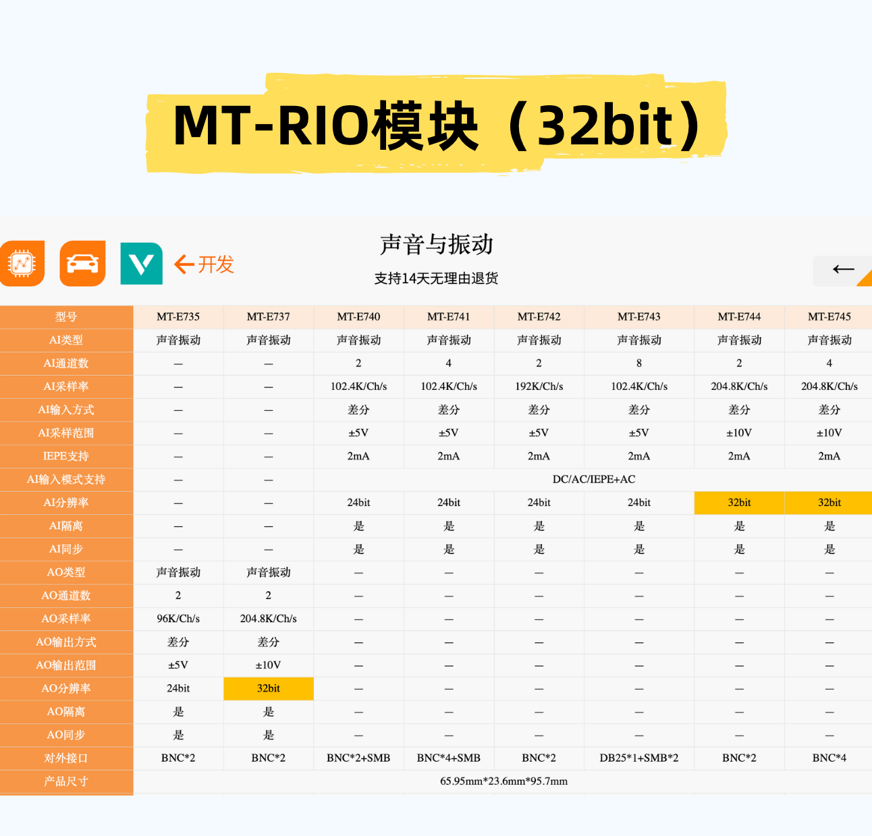Screen dimensions: 872x836
Task: Click the AO输出方式 row label
Action: (66, 642)
